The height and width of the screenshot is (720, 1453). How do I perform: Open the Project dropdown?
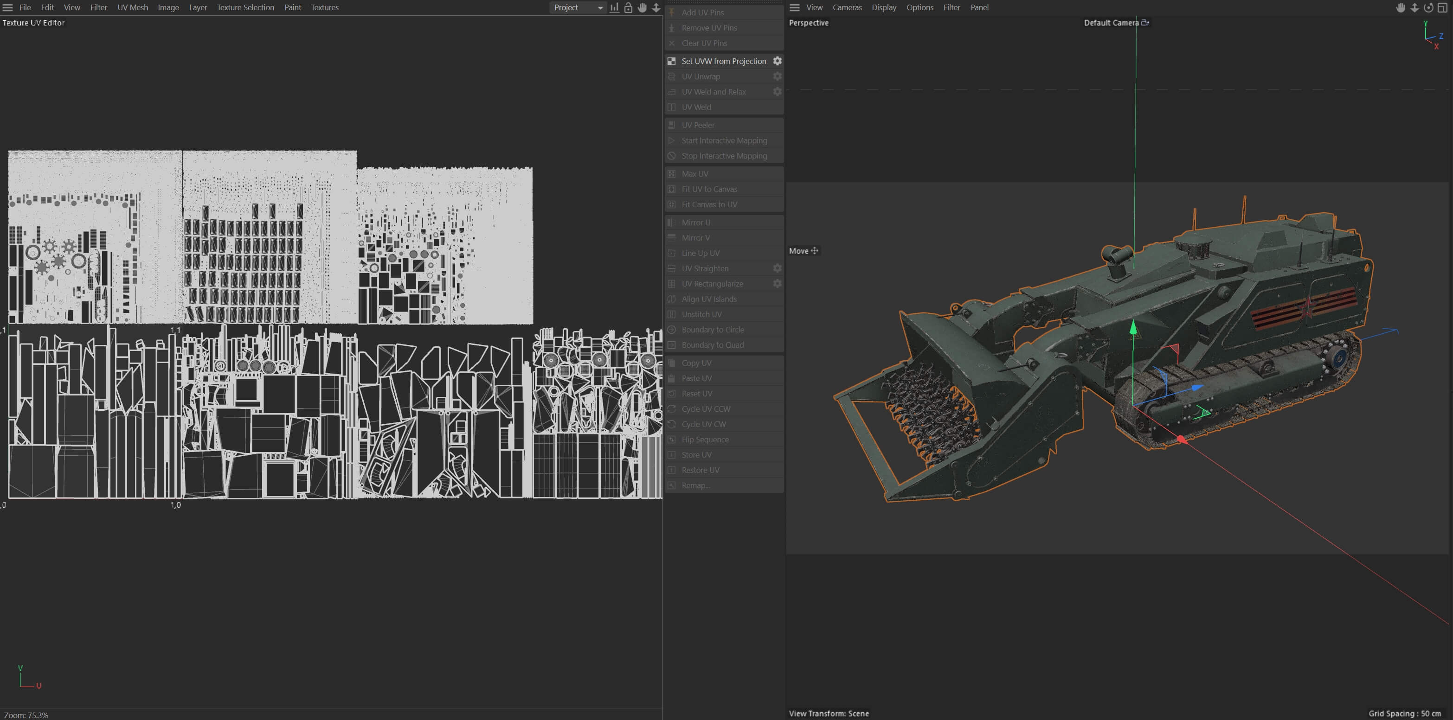click(578, 7)
